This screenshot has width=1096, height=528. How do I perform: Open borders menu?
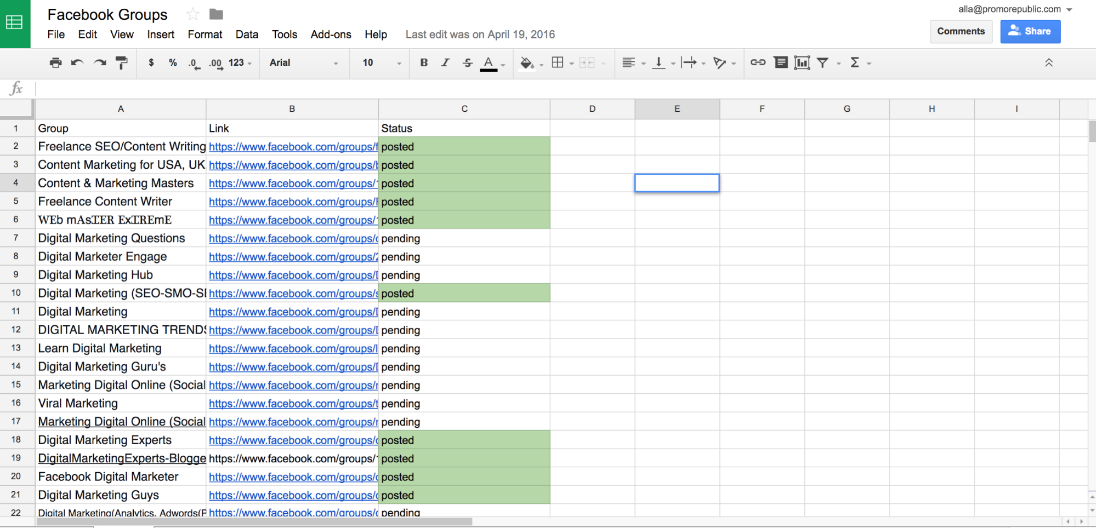[558, 62]
